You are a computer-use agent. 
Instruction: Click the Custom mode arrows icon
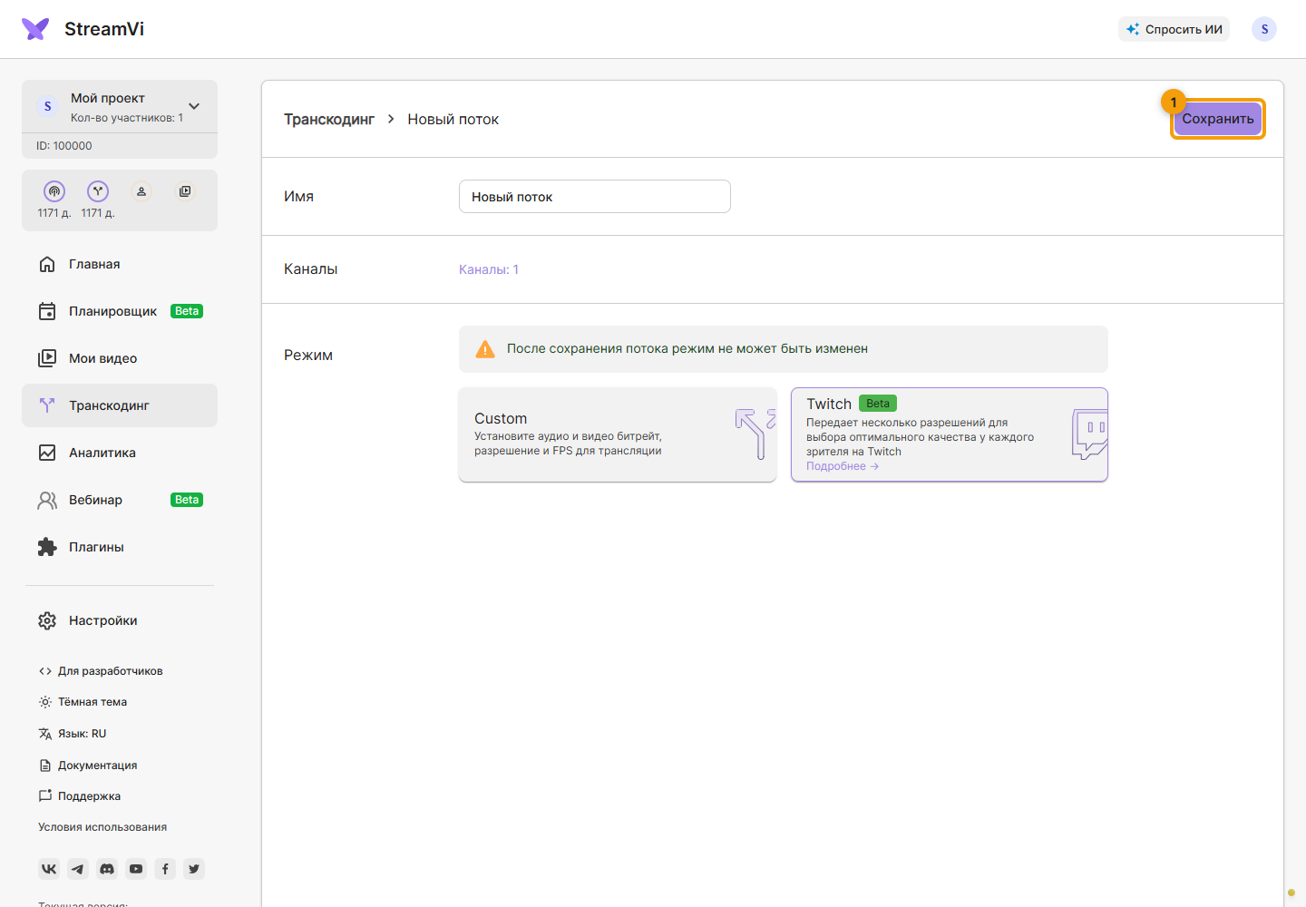pos(755,434)
